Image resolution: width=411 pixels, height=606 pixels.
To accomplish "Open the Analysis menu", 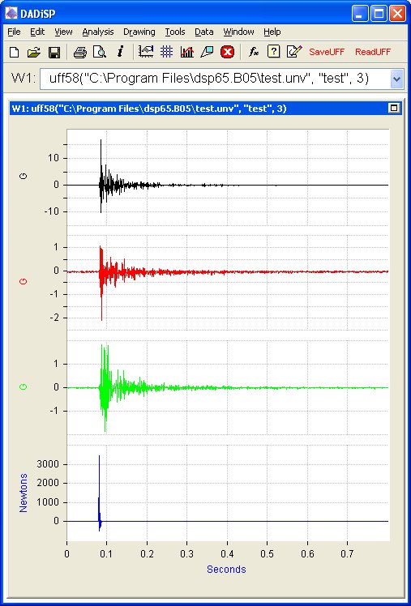I will click(98, 32).
